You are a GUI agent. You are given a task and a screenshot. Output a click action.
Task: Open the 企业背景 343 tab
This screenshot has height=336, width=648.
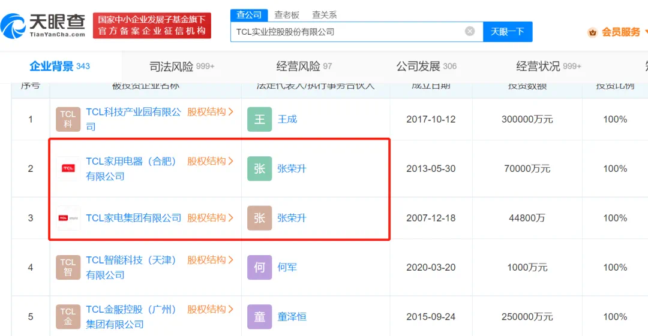point(59,66)
